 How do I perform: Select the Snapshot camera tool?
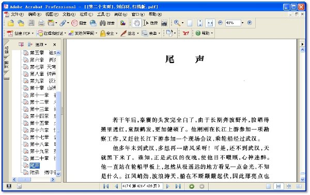coord(164,23)
